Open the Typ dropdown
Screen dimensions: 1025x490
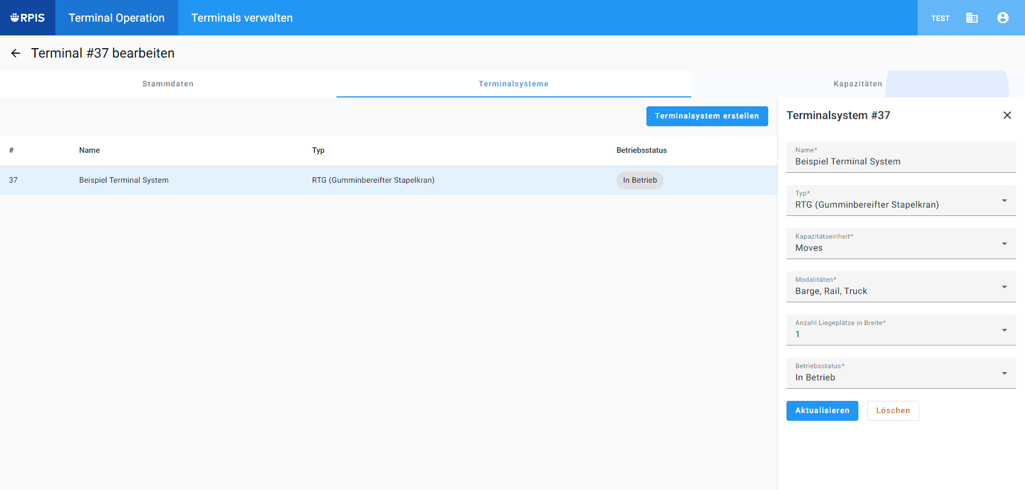[901, 200]
